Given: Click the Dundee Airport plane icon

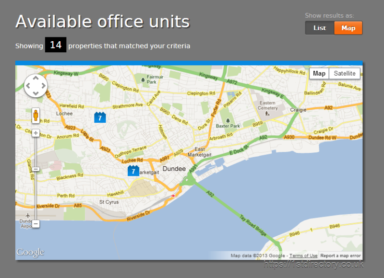Looking at the screenshot, I should (28, 215).
